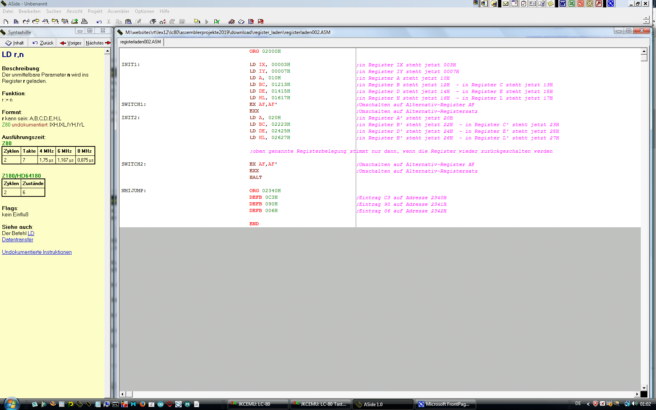Open the Bearbeiten menu
This screenshot has width=656, height=410.
30,11
